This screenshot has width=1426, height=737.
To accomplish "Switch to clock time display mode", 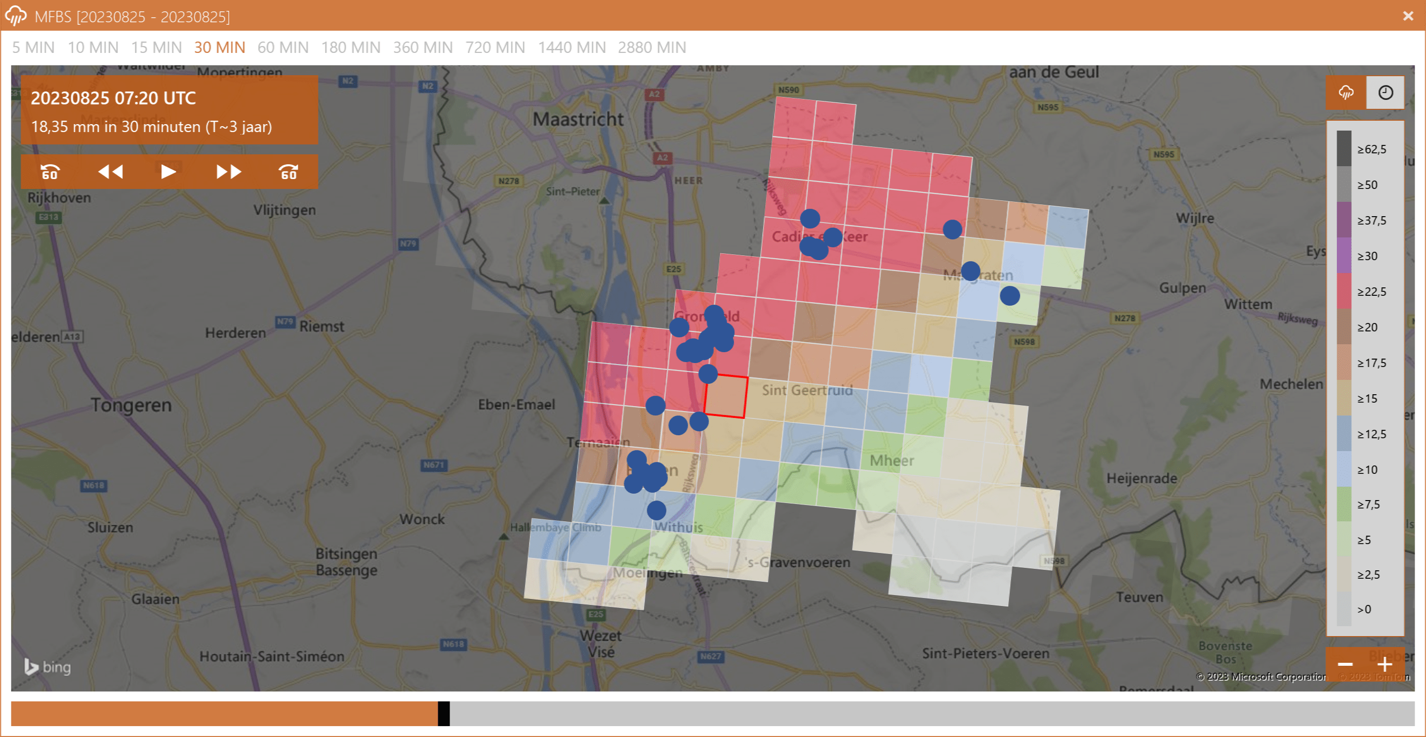I will [x=1385, y=92].
